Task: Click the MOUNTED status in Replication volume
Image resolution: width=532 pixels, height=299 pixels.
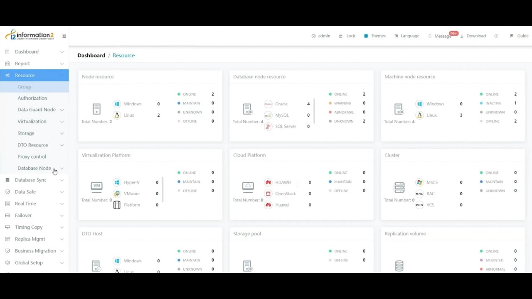Action: [x=495, y=260]
